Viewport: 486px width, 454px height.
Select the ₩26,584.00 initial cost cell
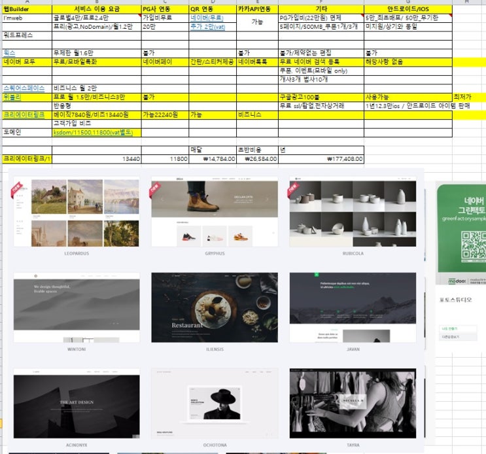pos(257,159)
